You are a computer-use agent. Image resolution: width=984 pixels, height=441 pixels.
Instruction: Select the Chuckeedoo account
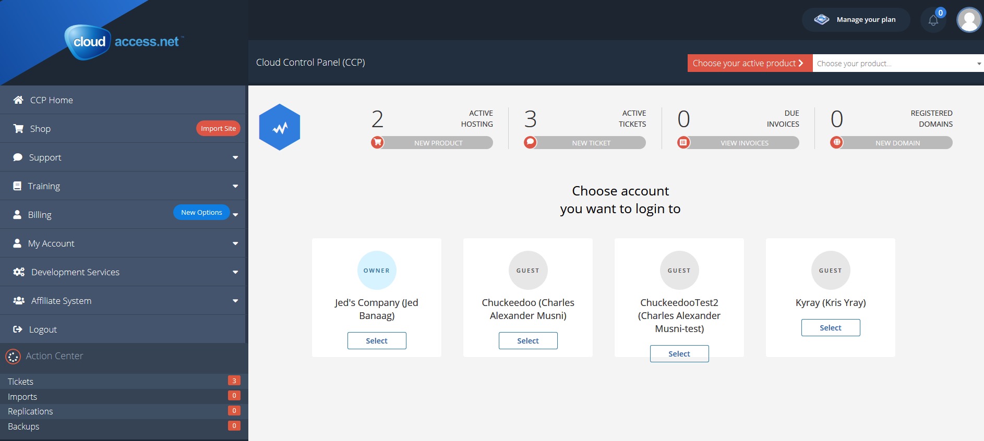pyautogui.click(x=528, y=340)
